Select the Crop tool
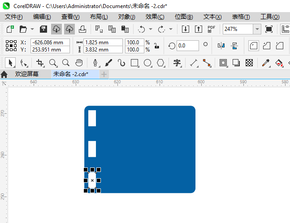 coord(40,63)
